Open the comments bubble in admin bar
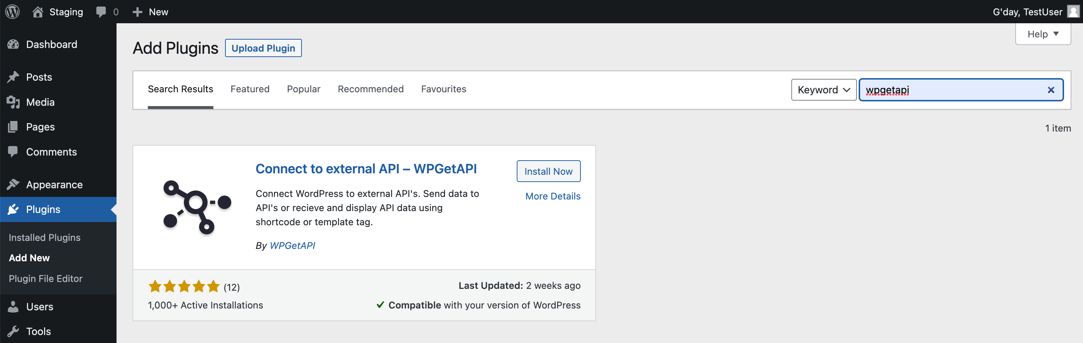The image size is (1083, 343). click(x=101, y=12)
